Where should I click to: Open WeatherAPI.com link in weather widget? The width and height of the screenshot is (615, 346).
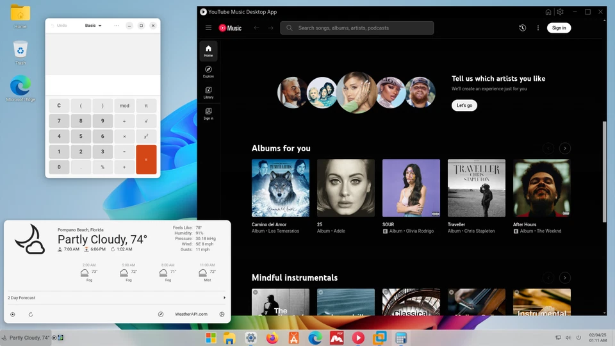191,314
